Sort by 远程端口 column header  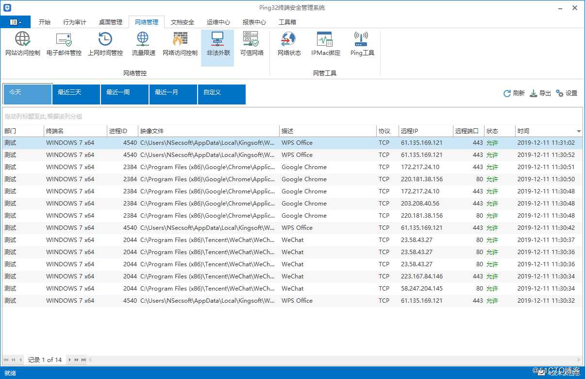(x=468, y=131)
